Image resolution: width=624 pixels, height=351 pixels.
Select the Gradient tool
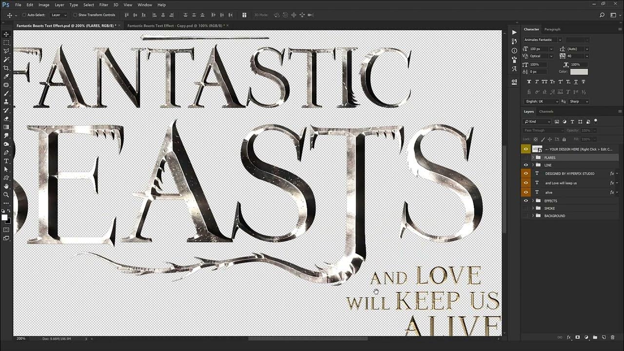(x=6, y=127)
